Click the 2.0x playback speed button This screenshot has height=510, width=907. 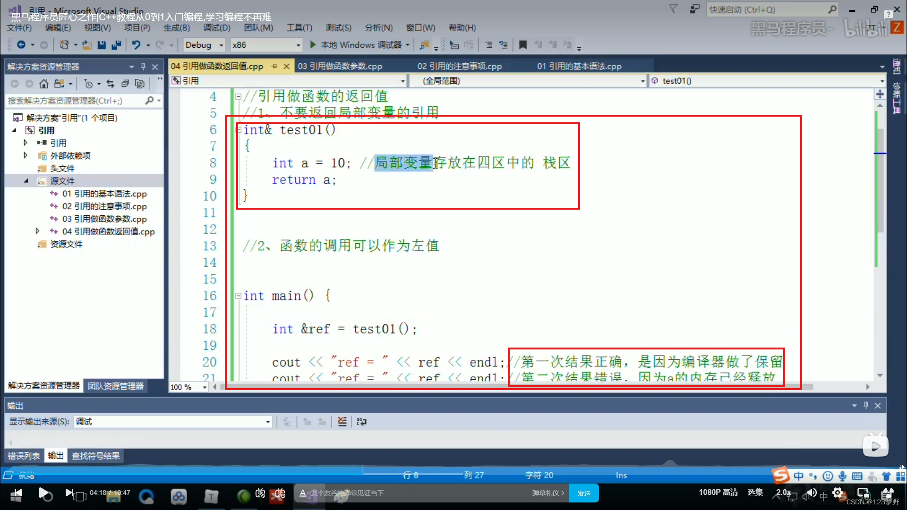[x=783, y=492]
